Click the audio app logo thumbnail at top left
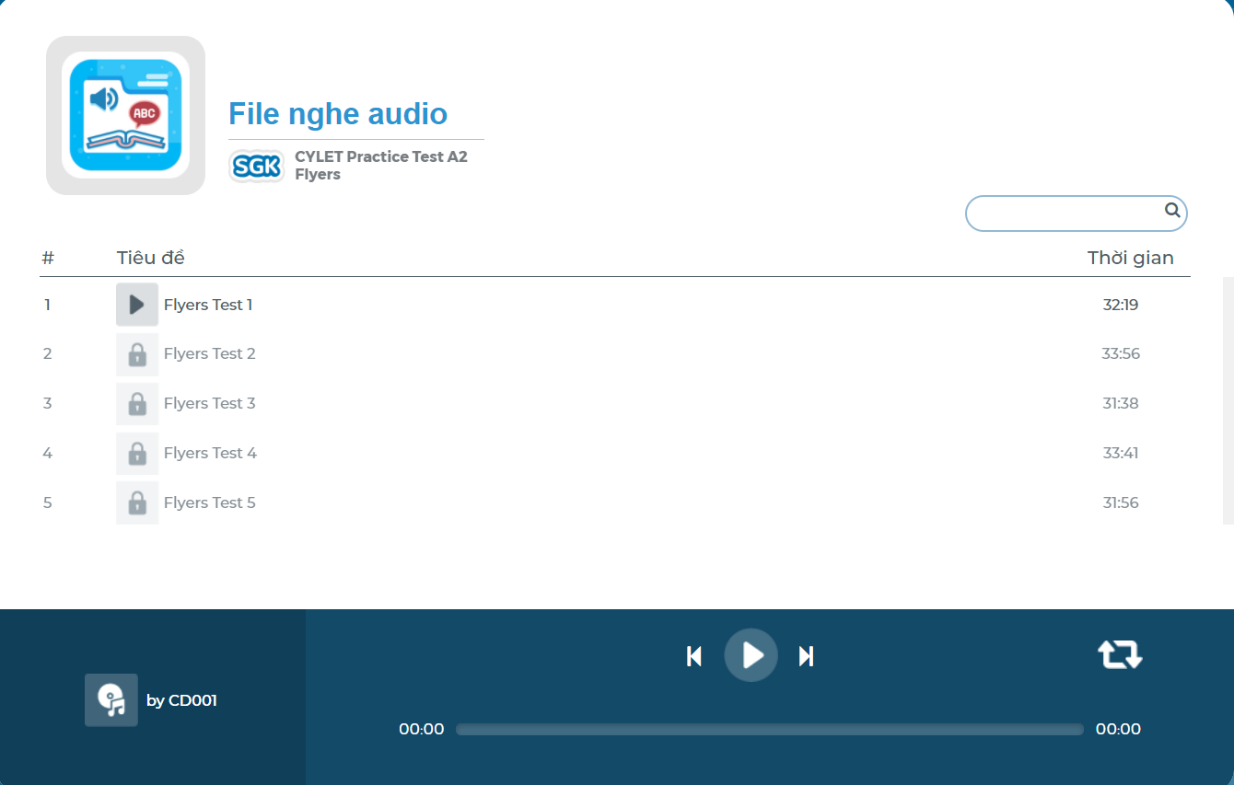Screen dimensions: 1234x785 pyautogui.click(x=125, y=115)
